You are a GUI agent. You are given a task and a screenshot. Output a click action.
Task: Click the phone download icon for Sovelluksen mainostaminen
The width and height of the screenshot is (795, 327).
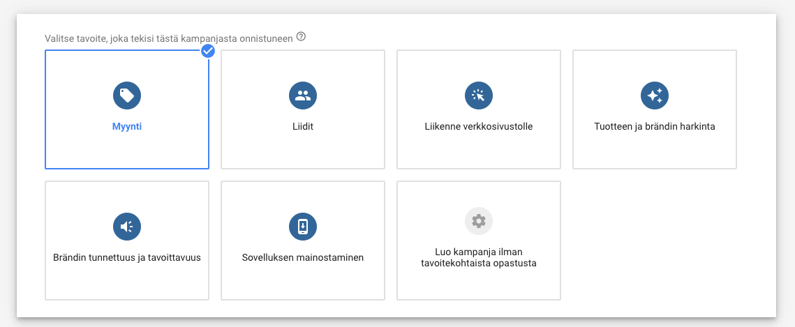click(303, 227)
